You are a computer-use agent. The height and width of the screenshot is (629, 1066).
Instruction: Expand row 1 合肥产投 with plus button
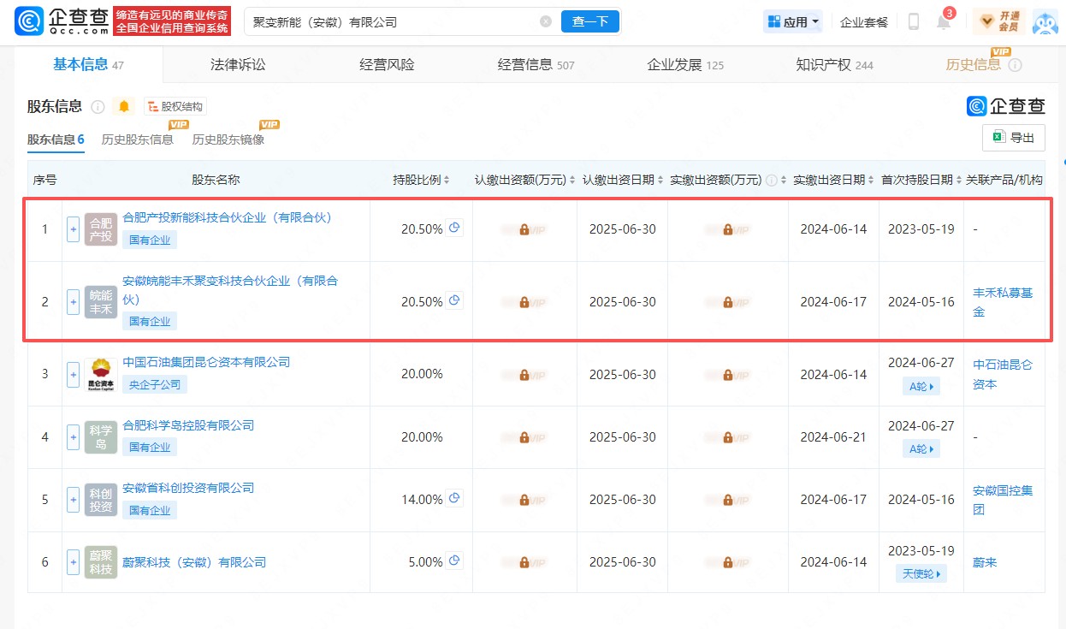73,229
